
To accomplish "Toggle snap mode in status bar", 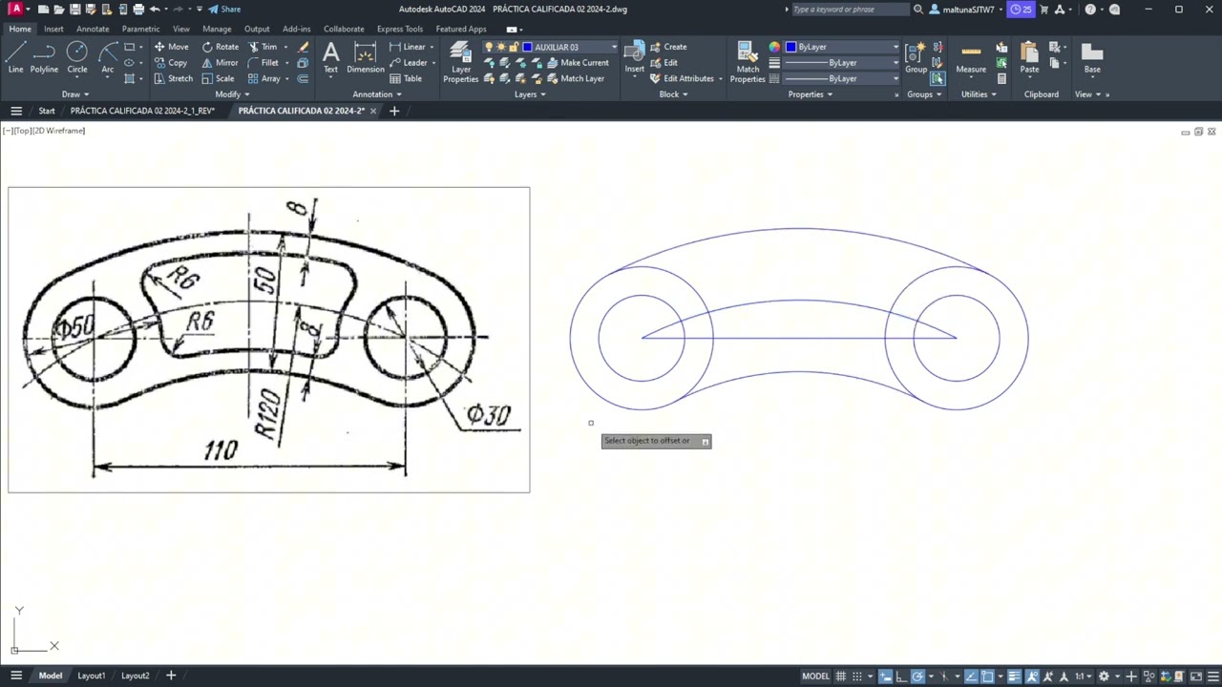I will (858, 676).
